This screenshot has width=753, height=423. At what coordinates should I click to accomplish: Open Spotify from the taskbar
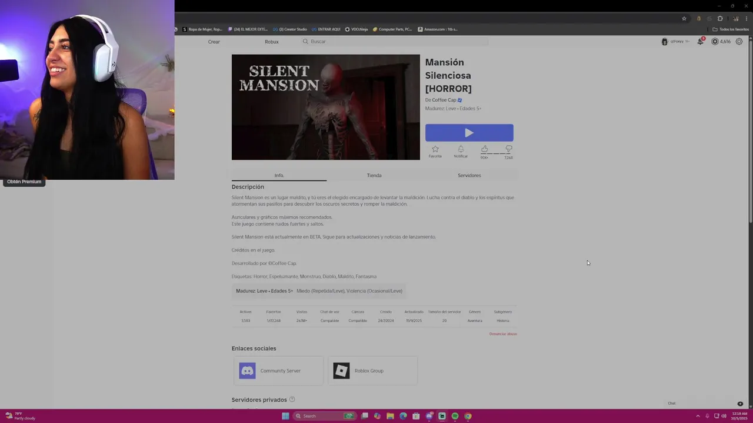455,416
